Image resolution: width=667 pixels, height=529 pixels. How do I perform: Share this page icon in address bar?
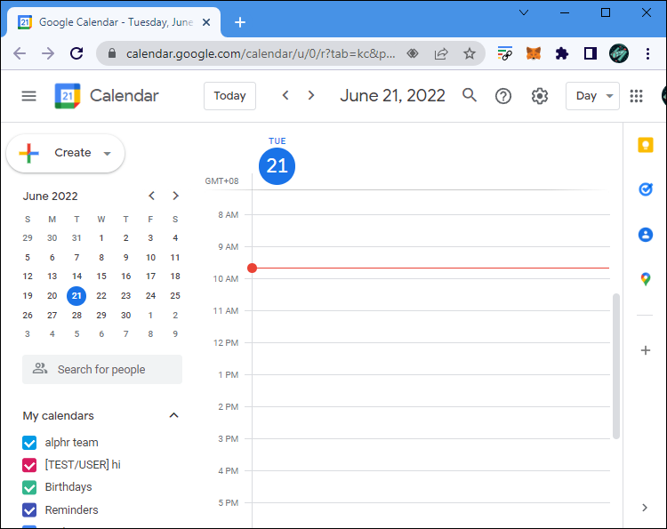[441, 53]
